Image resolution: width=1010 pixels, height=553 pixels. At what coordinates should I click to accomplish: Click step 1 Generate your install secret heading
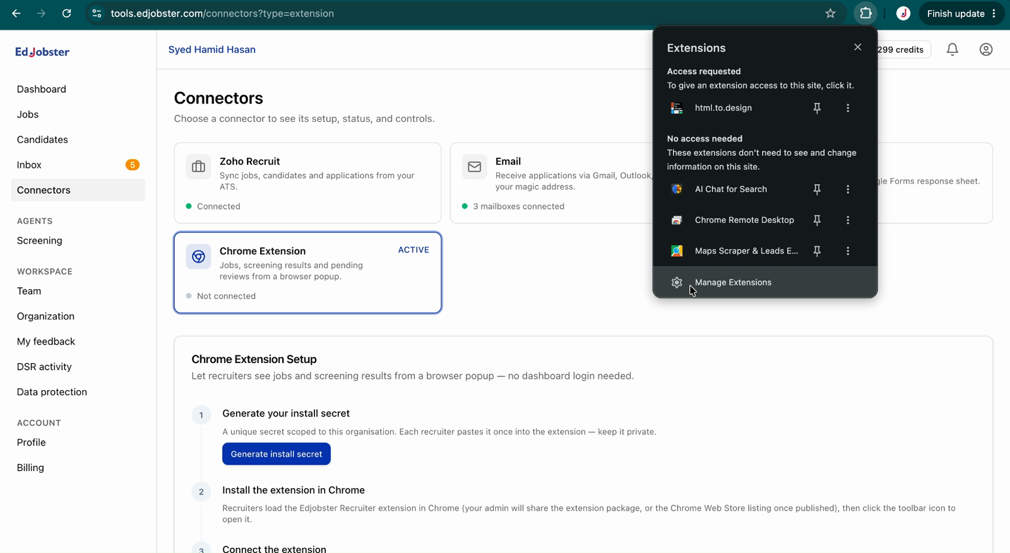pyautogui.click(x=286, y=413)
